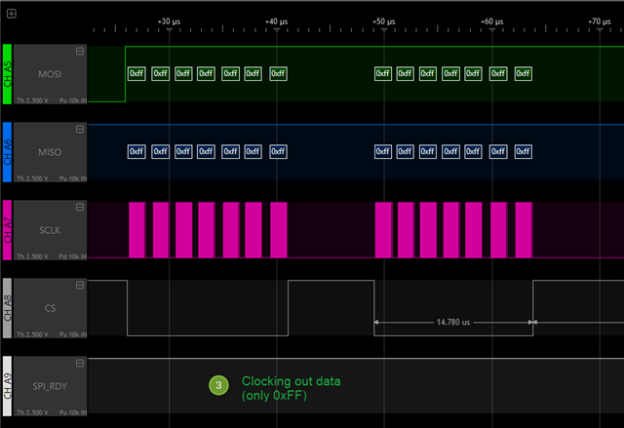Image resolution: width=624 pixels, height=428 pixels.
Task: Collapse the MOSI channel
Action: pyautogui.click(x=80, y=52)
